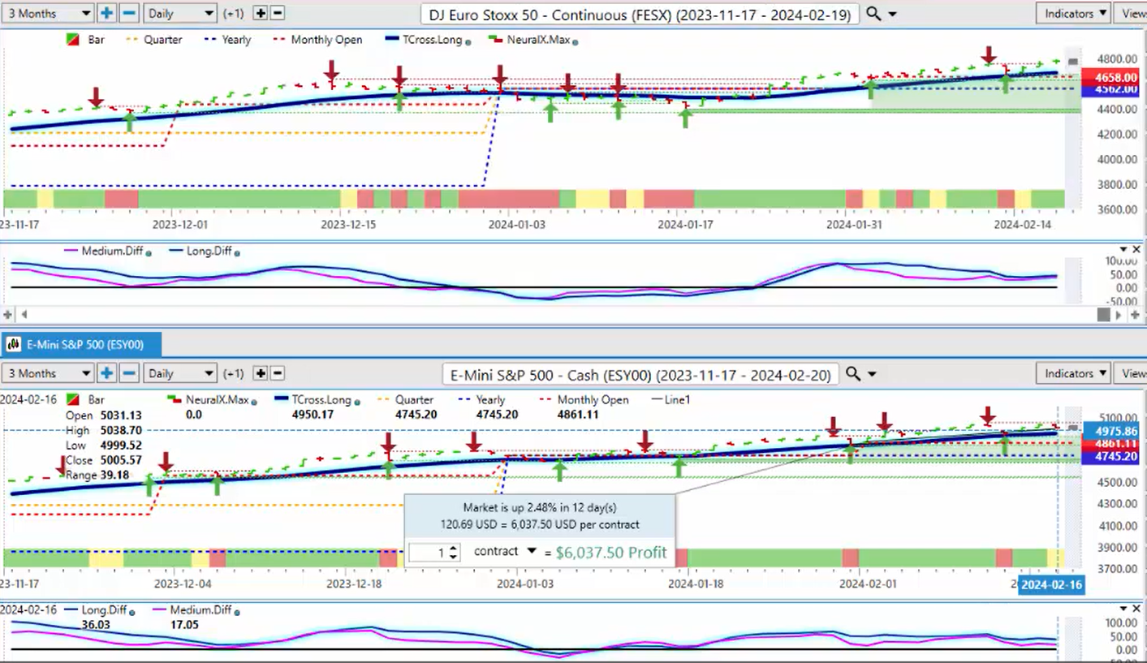1147x663 pixels.
Task: Open NeuralX.Max settings dot in FESX legend
Action: (x=575, y=41)
